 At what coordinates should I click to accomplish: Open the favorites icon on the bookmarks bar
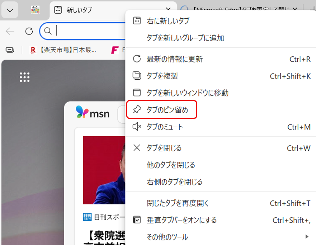coord(10,50)
